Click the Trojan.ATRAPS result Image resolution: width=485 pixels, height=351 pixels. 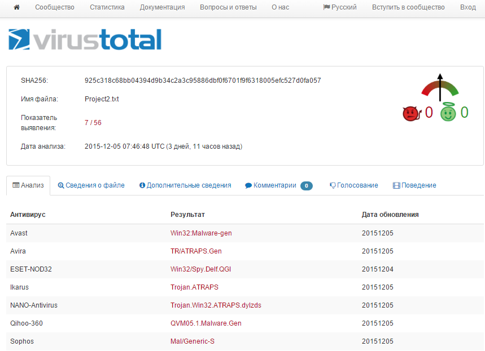194,287
